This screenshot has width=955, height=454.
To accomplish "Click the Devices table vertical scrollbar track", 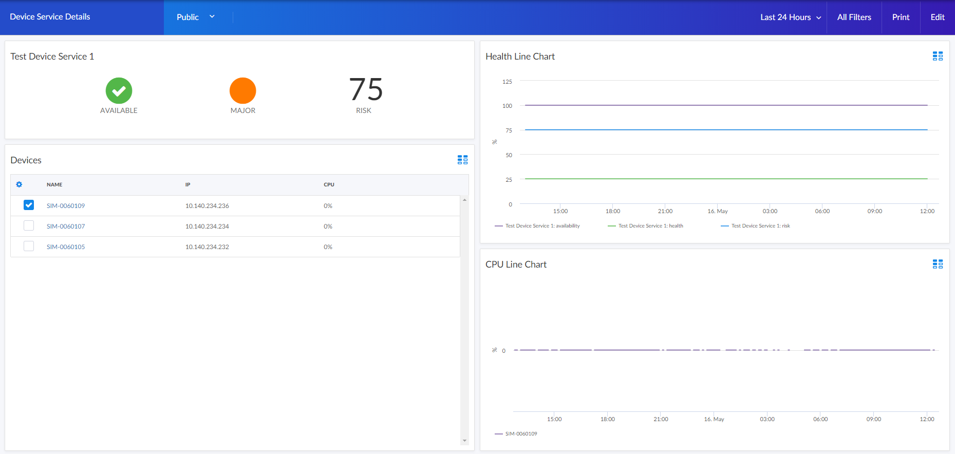I will [x=464, y=318].
